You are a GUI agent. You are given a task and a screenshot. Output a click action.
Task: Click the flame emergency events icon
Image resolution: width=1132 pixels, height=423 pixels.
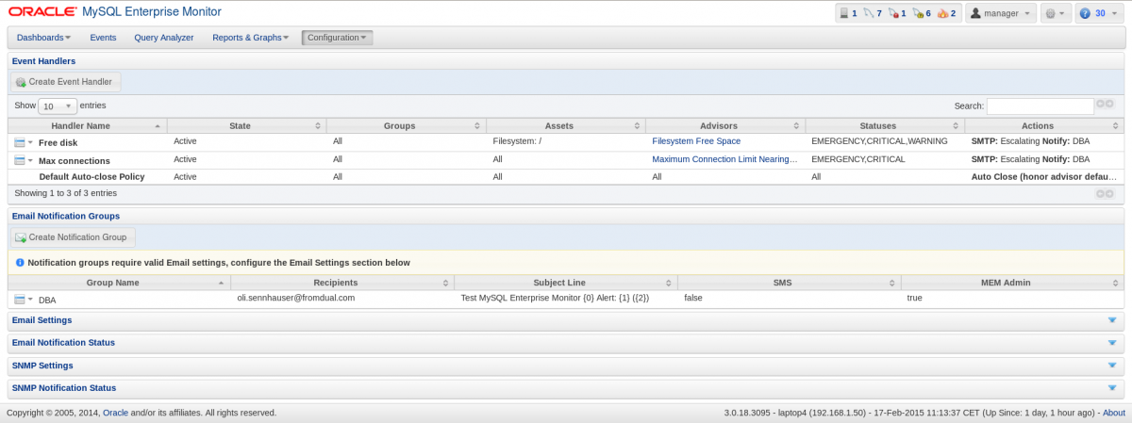click(941, 13)
